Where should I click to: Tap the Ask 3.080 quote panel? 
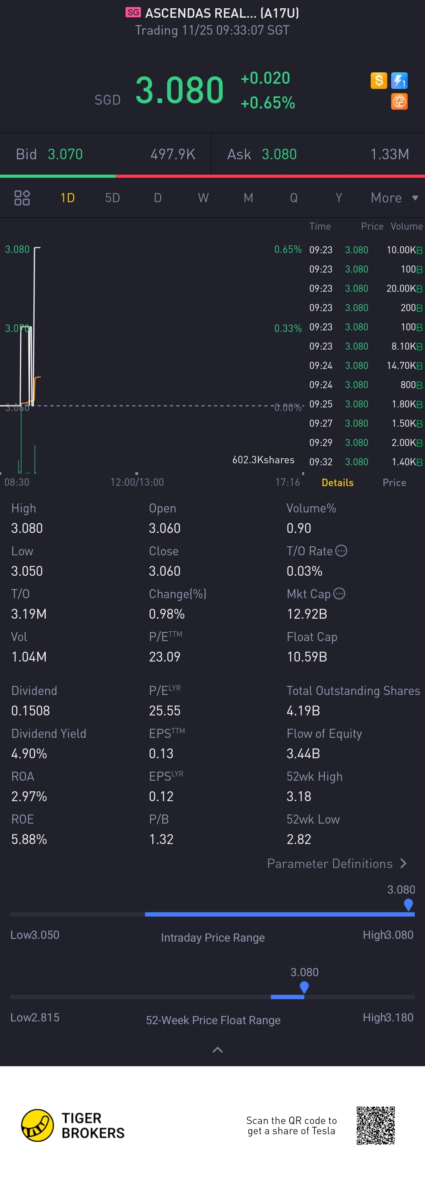point(318,154)
